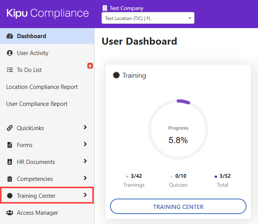Expand the Training Center sidebar chevron

click(85, 195)
